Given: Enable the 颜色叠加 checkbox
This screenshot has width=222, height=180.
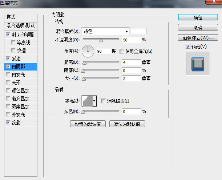Looking at the screenshot, I should click(8, 91).
